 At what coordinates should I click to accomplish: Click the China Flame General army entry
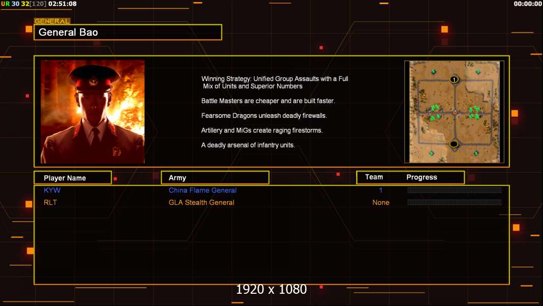tap(203, 190)
